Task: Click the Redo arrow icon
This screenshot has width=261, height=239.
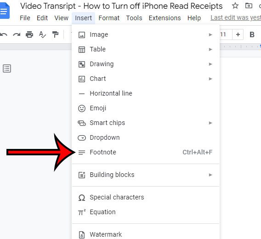Action: pyautogui.click(x=17, y=34)
